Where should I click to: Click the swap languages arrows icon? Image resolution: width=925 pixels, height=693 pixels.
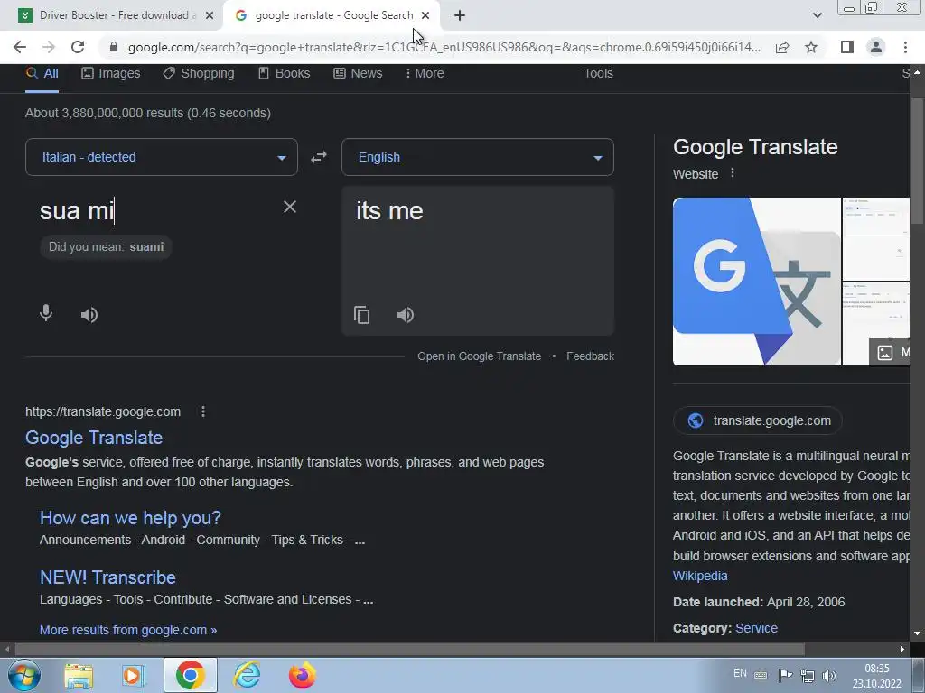[x=319, y=157]
